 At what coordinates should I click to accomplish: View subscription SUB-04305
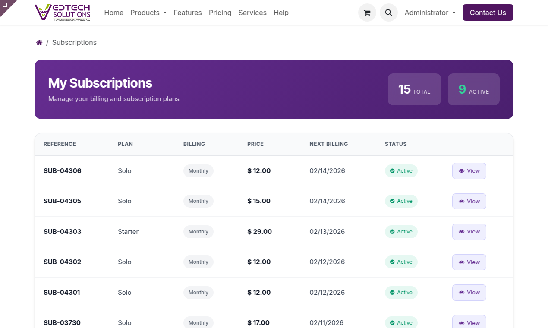[x=469, y=201]
